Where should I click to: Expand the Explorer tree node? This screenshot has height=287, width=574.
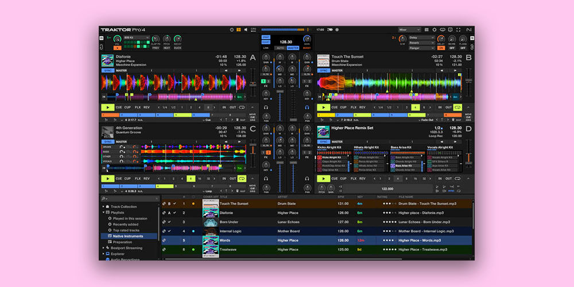click(103, 254)
